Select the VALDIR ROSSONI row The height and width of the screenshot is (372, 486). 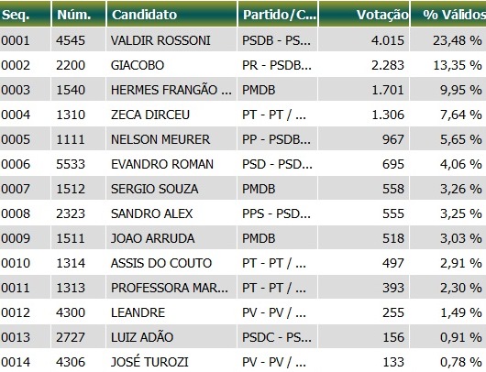pyautogui.click(x=243, y=40)
